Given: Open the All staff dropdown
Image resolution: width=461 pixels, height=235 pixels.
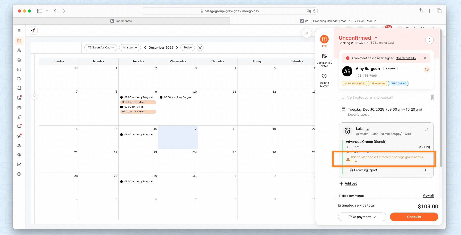Looking at the screenshot, I should pos(130,47).
